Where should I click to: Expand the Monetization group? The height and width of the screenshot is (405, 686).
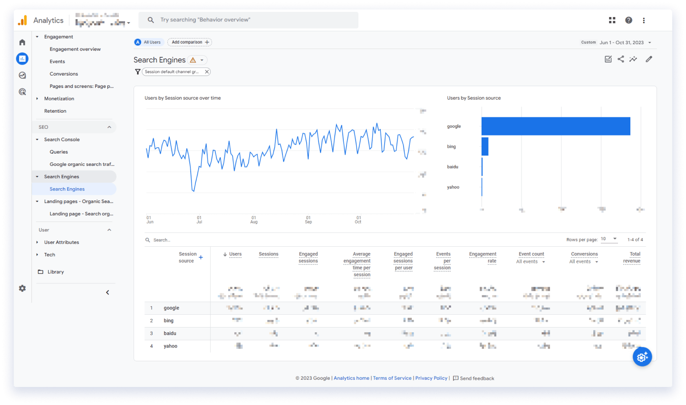click(37, 99)
